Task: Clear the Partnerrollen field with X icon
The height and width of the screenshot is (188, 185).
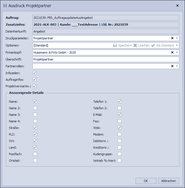Action: pyautogui.click(x=172, y=66)
